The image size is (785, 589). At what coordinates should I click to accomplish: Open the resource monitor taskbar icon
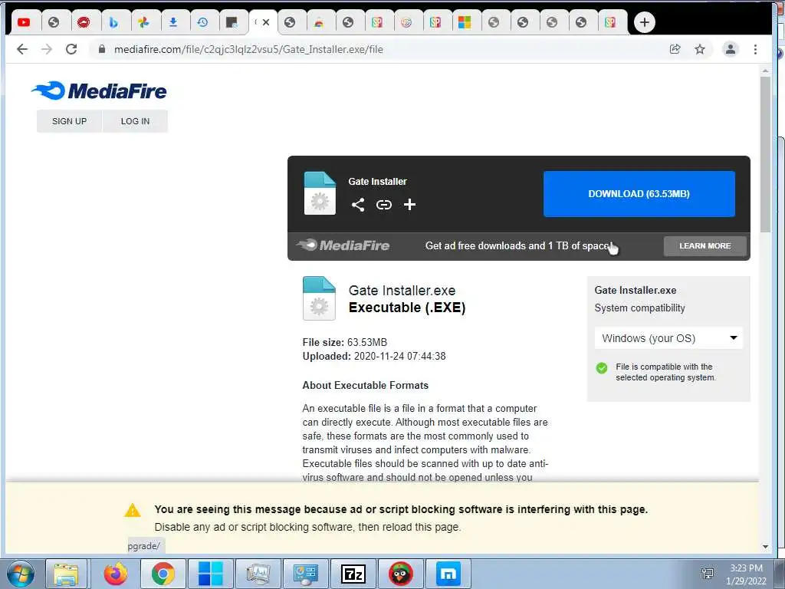(x=258, y=574)
